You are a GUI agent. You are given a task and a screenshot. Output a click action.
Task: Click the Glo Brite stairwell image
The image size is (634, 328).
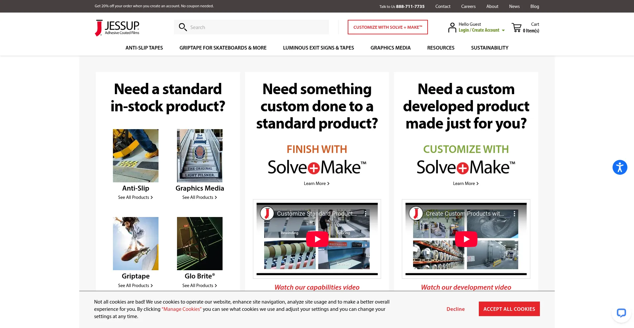(x=199, y=243)
